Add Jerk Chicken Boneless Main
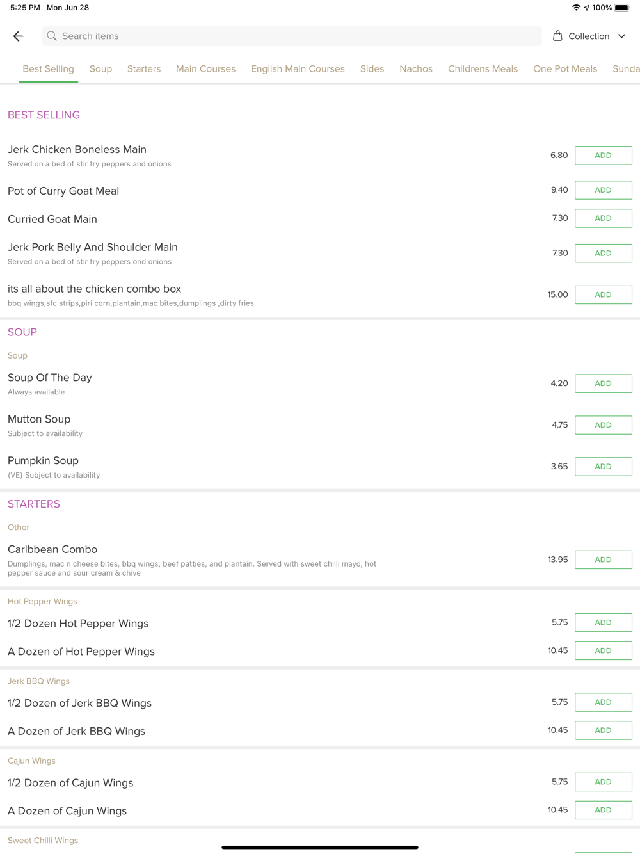This screenshot has height=854, width=640. pos(603,156)
